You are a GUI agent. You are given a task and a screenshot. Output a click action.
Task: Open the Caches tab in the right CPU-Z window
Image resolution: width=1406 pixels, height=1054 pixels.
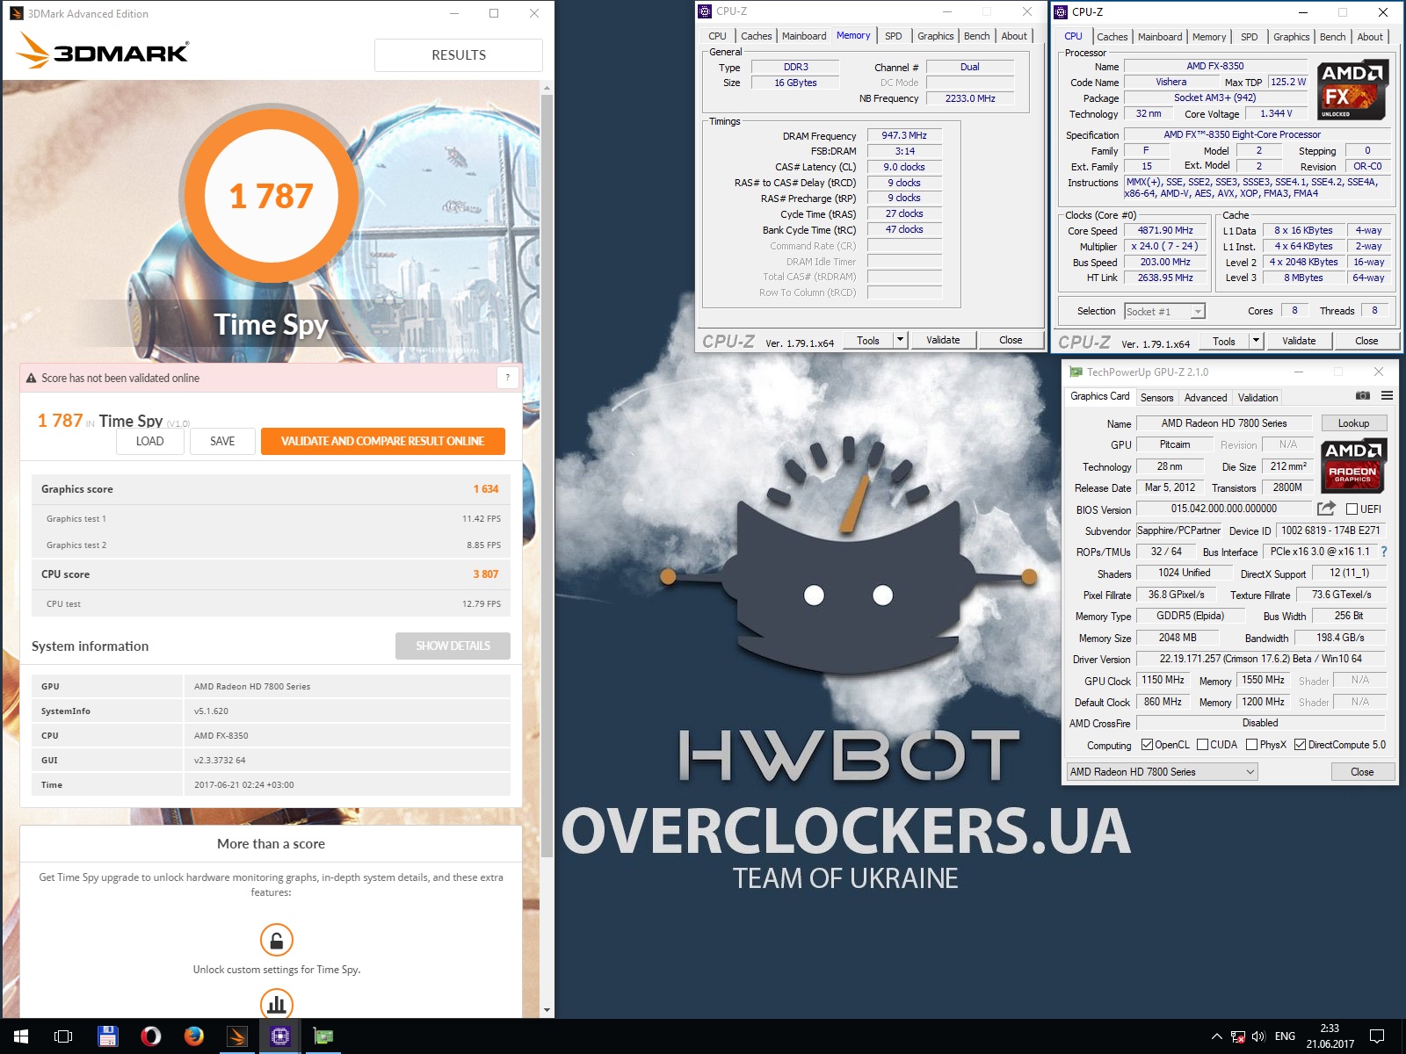pyautogui.click(x=1112, y=37)
